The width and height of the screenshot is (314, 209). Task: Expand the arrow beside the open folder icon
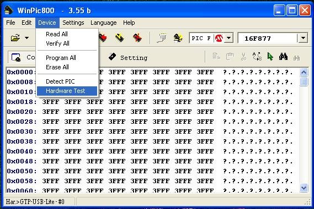(x=26, y=38)
